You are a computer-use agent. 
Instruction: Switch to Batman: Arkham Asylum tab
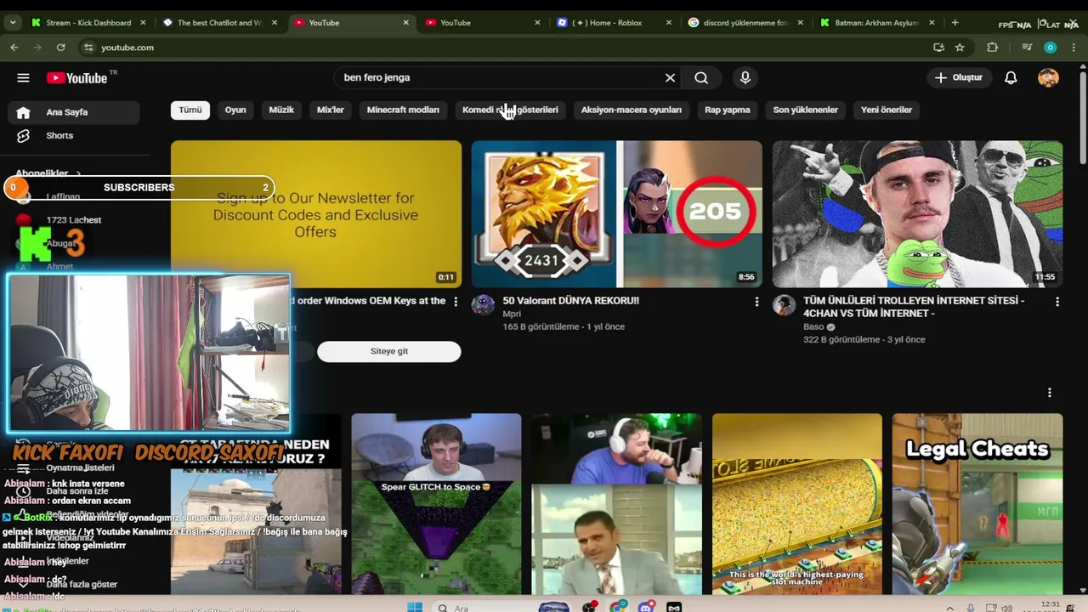[877, 23]
